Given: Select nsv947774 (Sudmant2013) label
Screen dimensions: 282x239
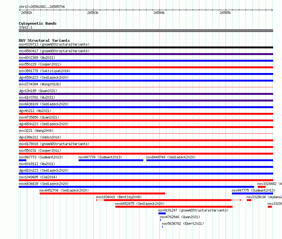Looking at the screenshot, I should (100, 157).
